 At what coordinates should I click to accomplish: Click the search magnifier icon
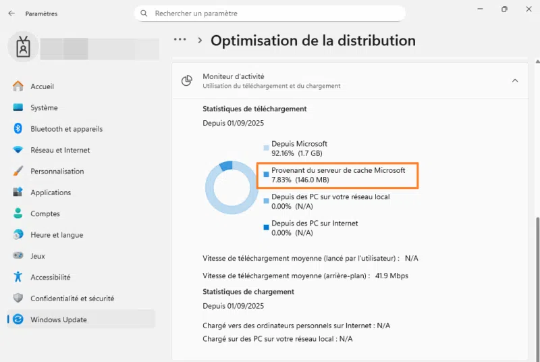[143, 14]
